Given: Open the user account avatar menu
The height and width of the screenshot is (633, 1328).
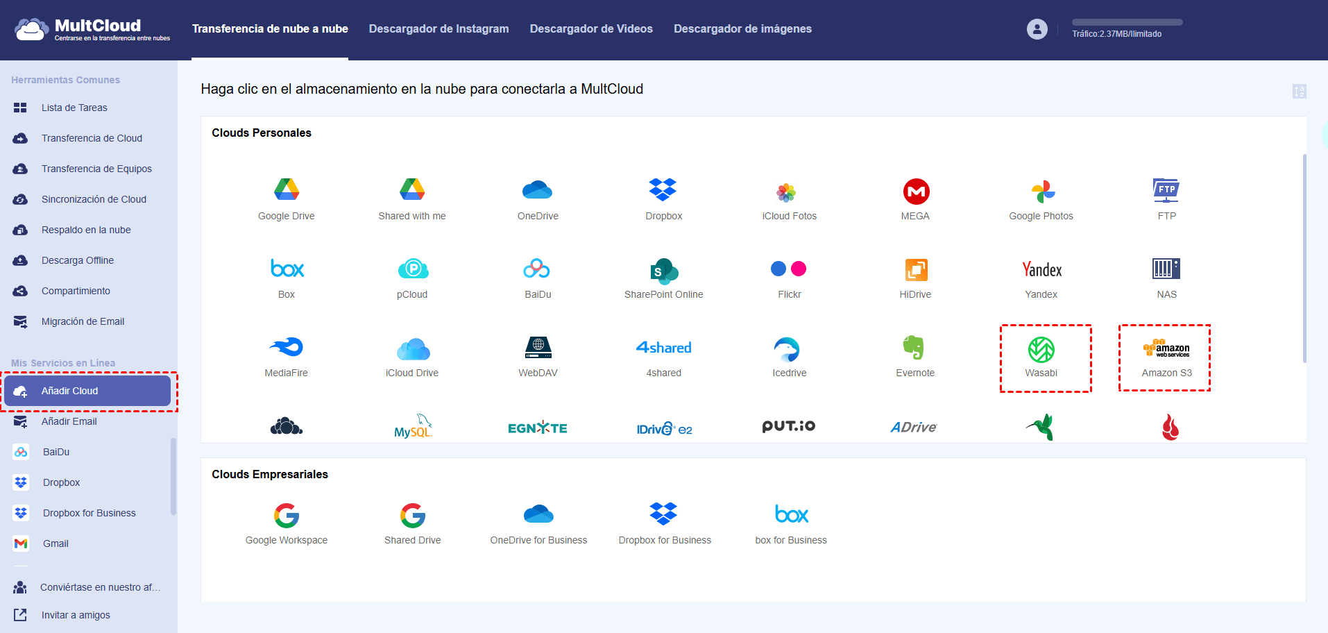Looking at the screenshot, I should pyautogui.click(x=1037, y=29).
